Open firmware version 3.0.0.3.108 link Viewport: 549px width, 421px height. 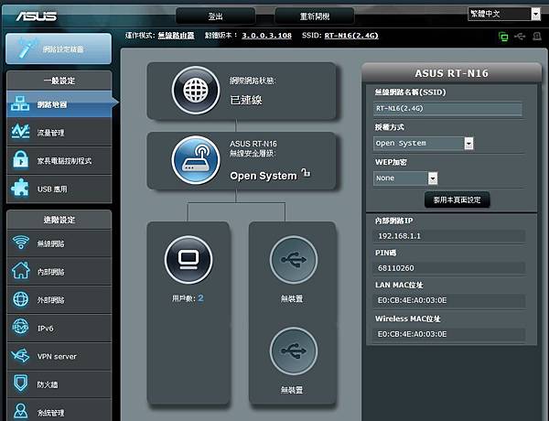(267, 36)
